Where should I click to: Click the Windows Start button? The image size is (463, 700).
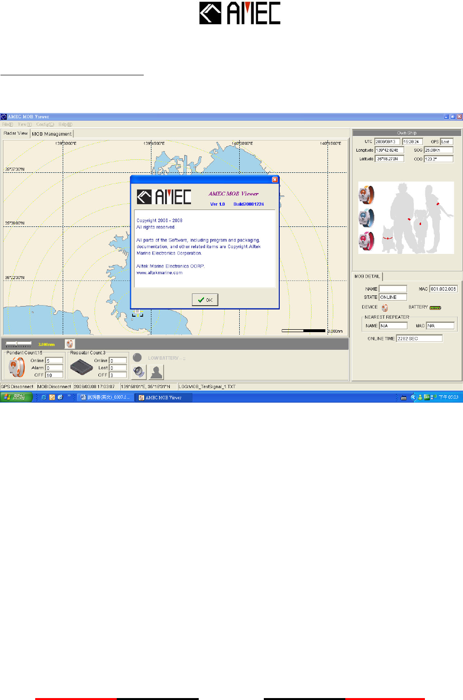coord(16,397)
